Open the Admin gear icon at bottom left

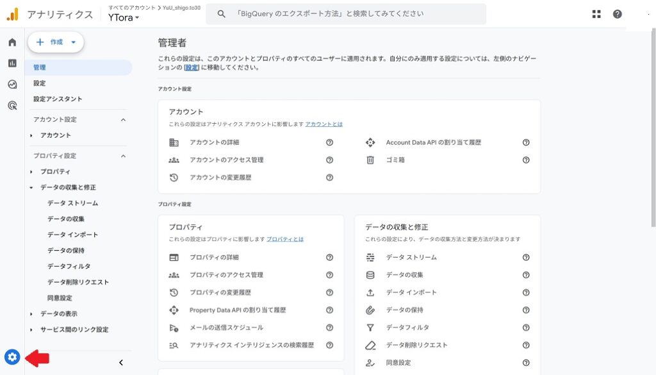pyautogui.click(x=12, y=357)
